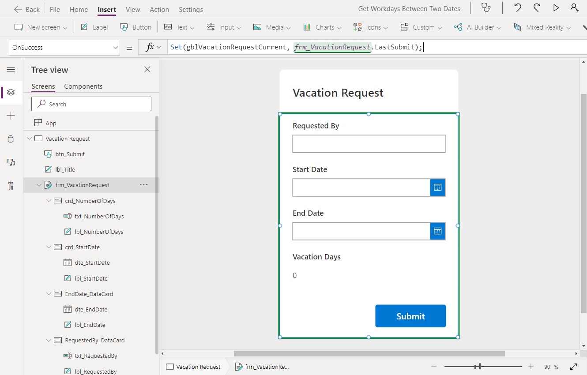Click the Back button
This screenshot has width=587, height=375.
coord(26,9)
